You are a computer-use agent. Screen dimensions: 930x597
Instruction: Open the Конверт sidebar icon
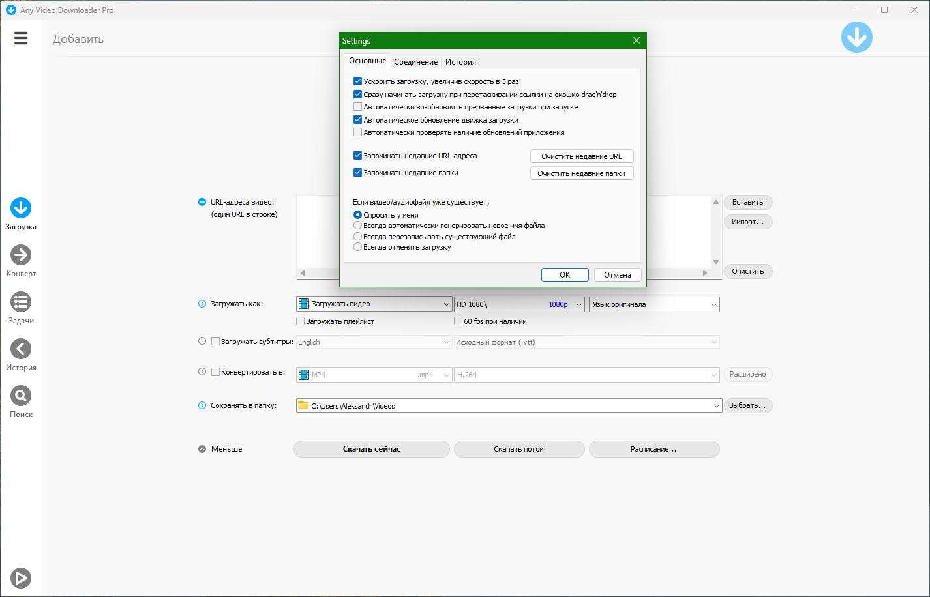21,255
